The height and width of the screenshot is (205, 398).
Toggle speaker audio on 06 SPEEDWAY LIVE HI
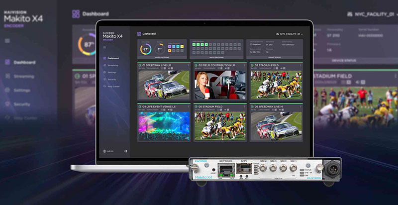coord(280,109)
